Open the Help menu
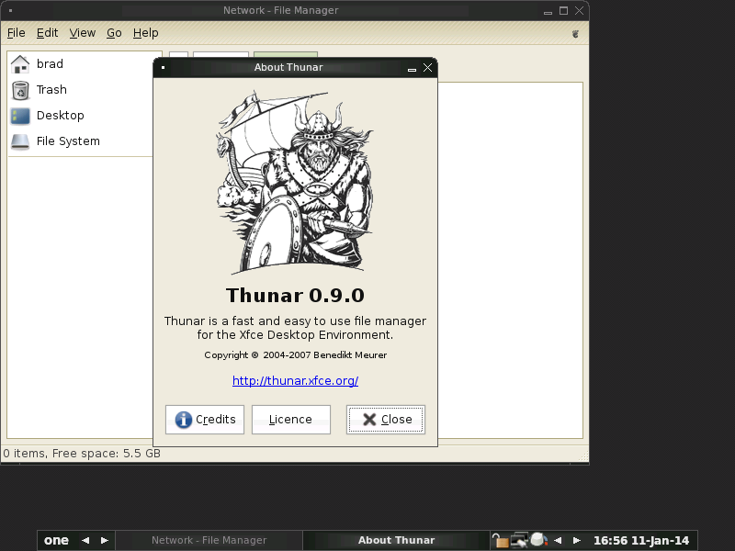Image resolution: width=735 pixels, height=551 pixels. [x=145, y=33]
